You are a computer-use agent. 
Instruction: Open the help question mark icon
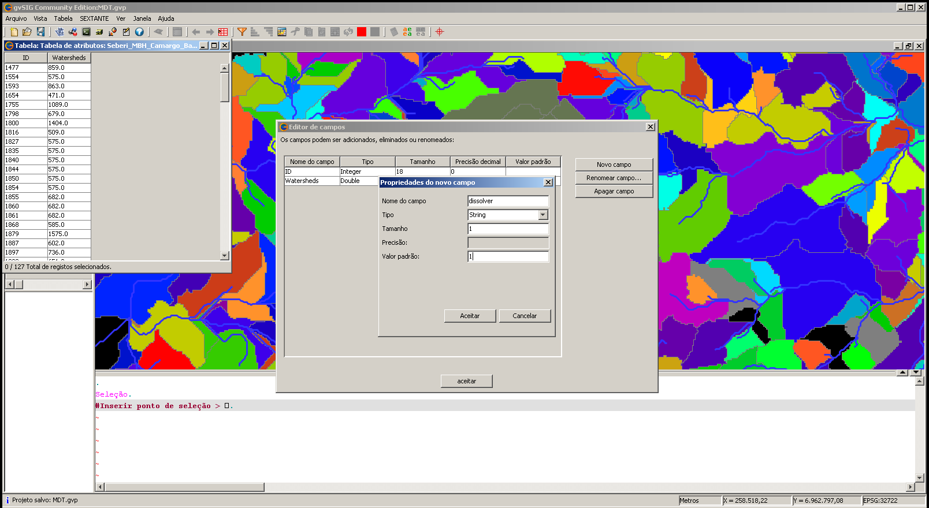tap(139, 32)
